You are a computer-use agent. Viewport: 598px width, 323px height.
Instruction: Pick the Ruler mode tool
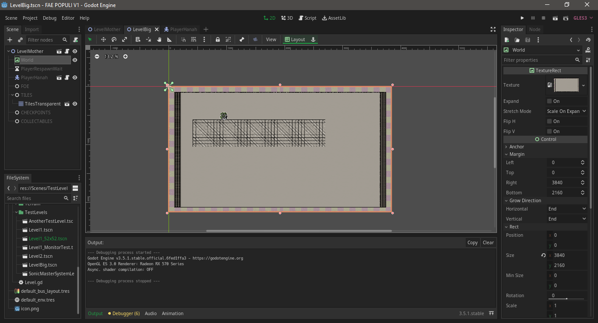click(x=169, y=39)
